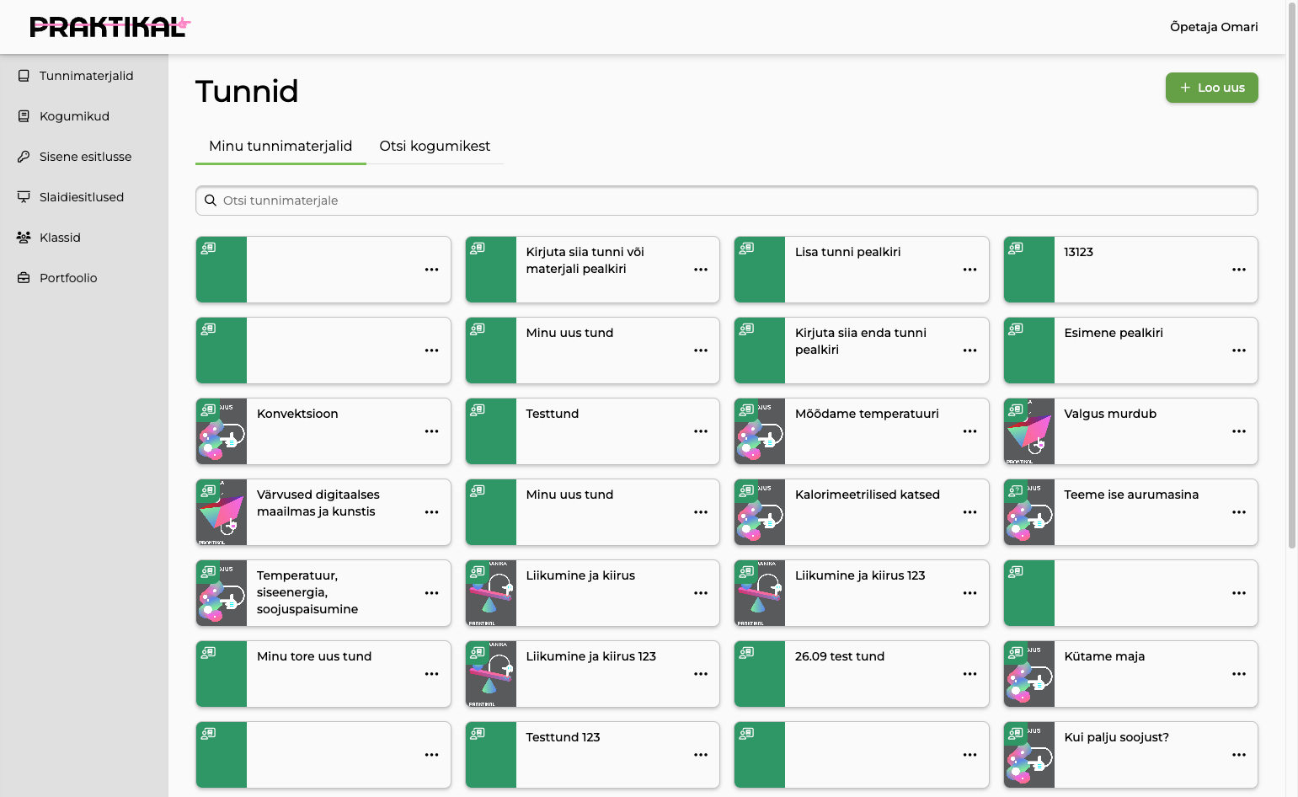Open three-dot menu for Valgus murdub
Image resolution: width=1298 pixels, height=797 pixels.
pyautogui.click(x=1239, y=431)
